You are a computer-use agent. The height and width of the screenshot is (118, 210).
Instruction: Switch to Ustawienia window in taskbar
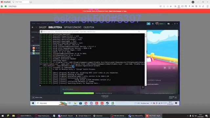pos(98,116)
